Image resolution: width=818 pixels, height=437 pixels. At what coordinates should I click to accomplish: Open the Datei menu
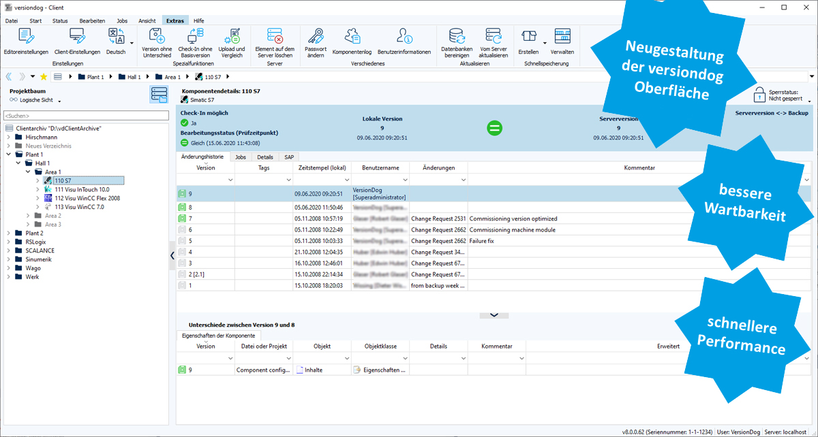coord(12,21)
